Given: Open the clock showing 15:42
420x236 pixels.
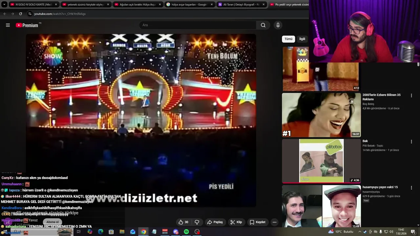Looking at the screenshot, I should click(x=401, y=232).
